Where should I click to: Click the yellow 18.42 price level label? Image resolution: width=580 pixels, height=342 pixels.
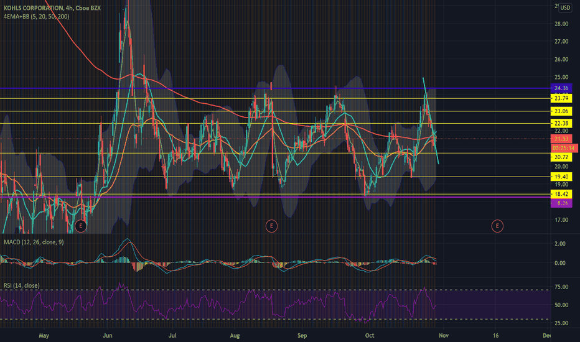[x=561, y=194]
